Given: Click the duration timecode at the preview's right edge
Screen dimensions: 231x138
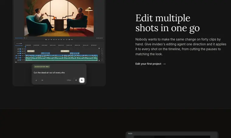Looking at the screenshot, I should [x=99, y=38].
